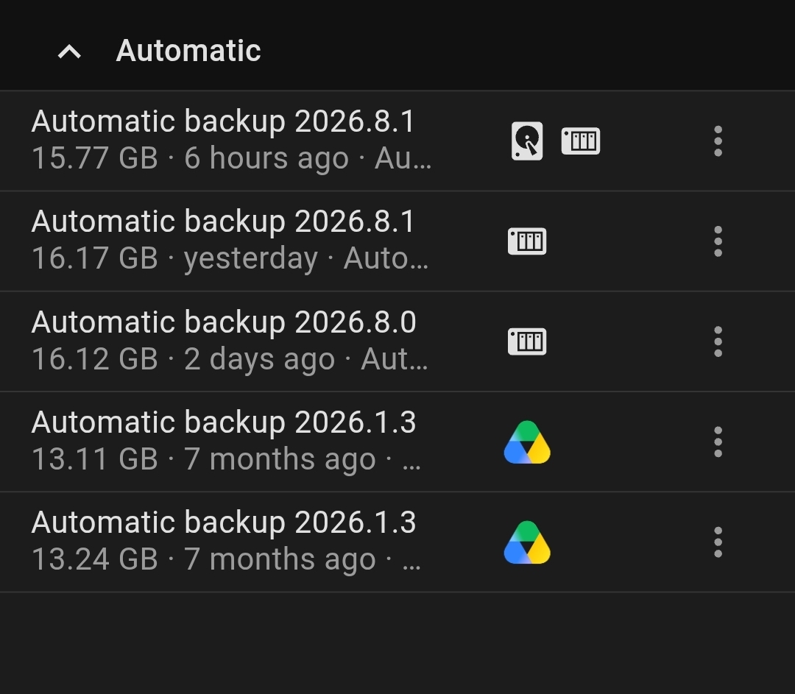Image resolution: width=795 pixels, height=694 pixels.
Task: Open the overflow menu for 16.12 GB backup
Action: click(718, 341)
